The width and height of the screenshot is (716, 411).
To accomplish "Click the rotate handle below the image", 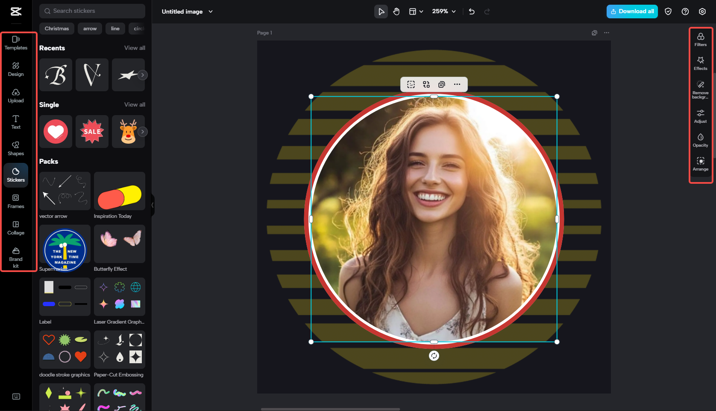I will tap(434, 356).
